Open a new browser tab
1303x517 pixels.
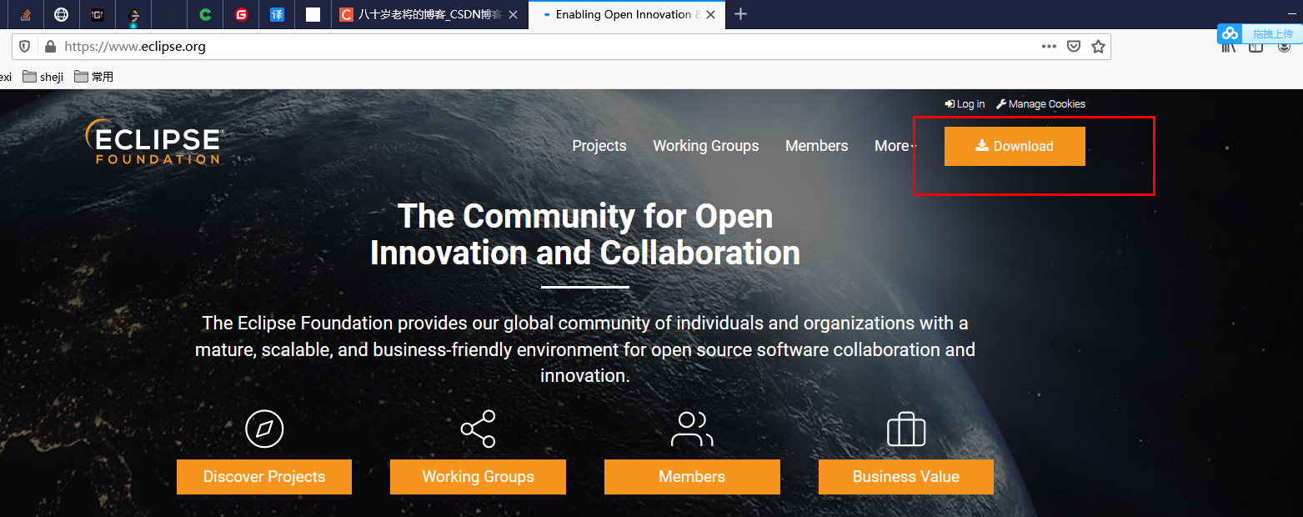coord(740,14)
